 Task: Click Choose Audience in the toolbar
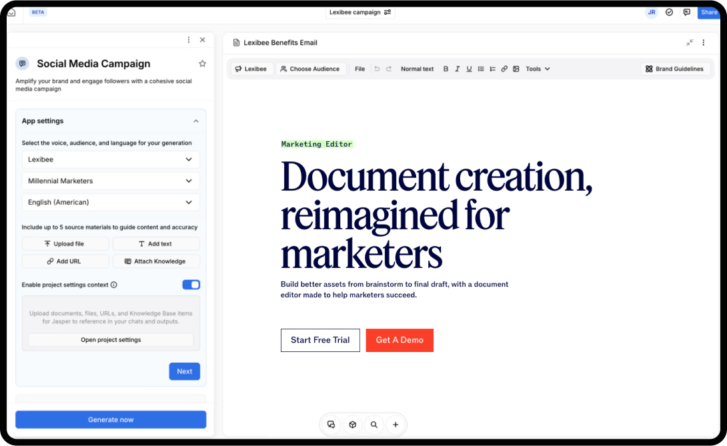click(310, 69)
